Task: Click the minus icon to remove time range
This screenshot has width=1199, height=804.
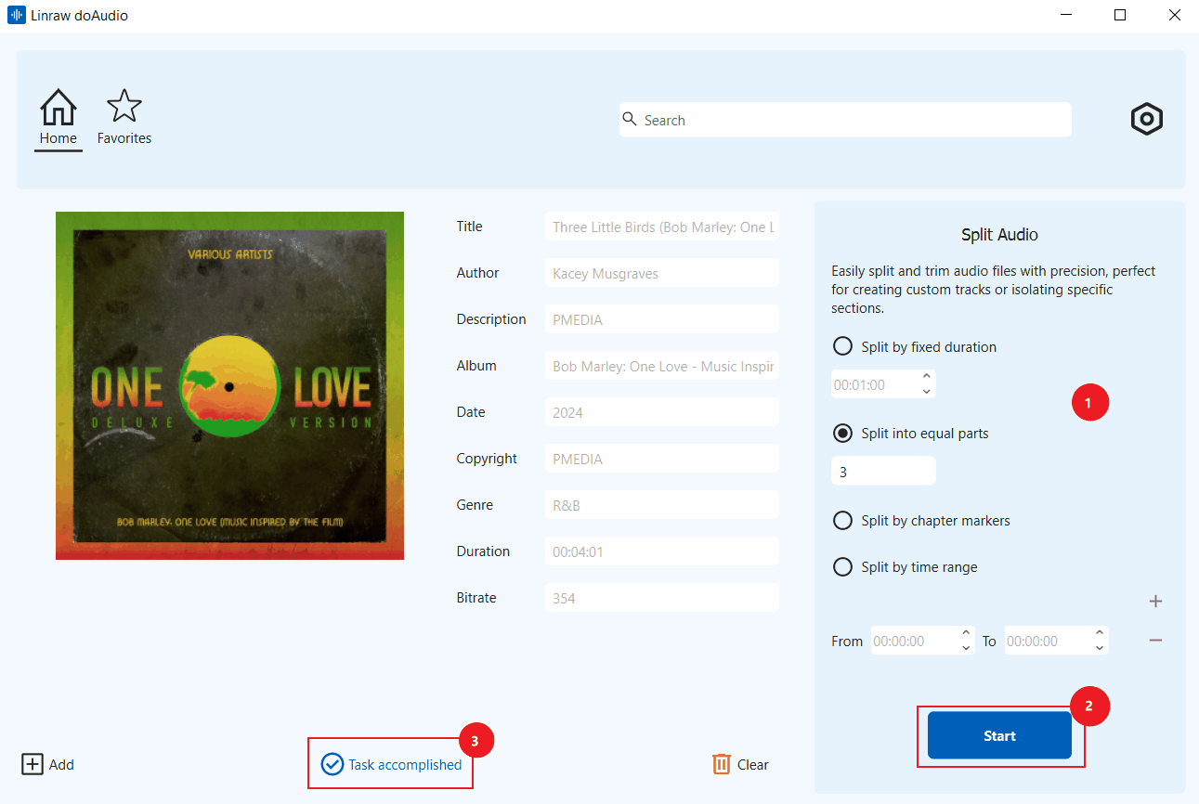Action: click(x=1155, y=641)
